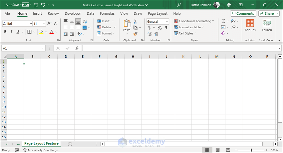Toggle Align Left horizontal alignment
Screen dimensions: 283x153
(x=66, y=28)
